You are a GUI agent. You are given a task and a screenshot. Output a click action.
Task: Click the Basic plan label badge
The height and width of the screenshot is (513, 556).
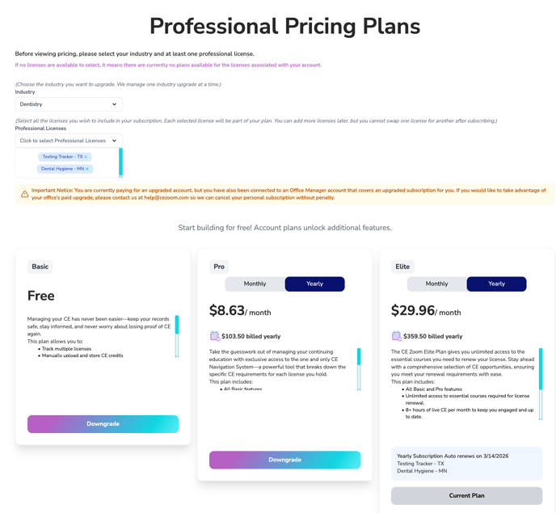click(40, 267)
